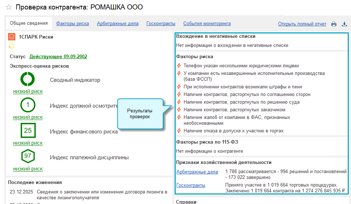Switch to the Факторы риска tab

pos(73,24)
